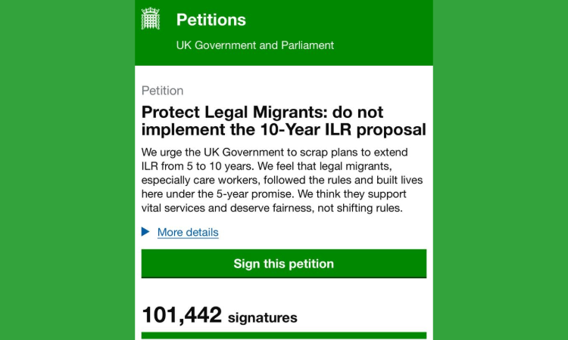Screen dimensions: 568x340
Task: Click the "signatures" label beside the count
Action: [263, 317]
